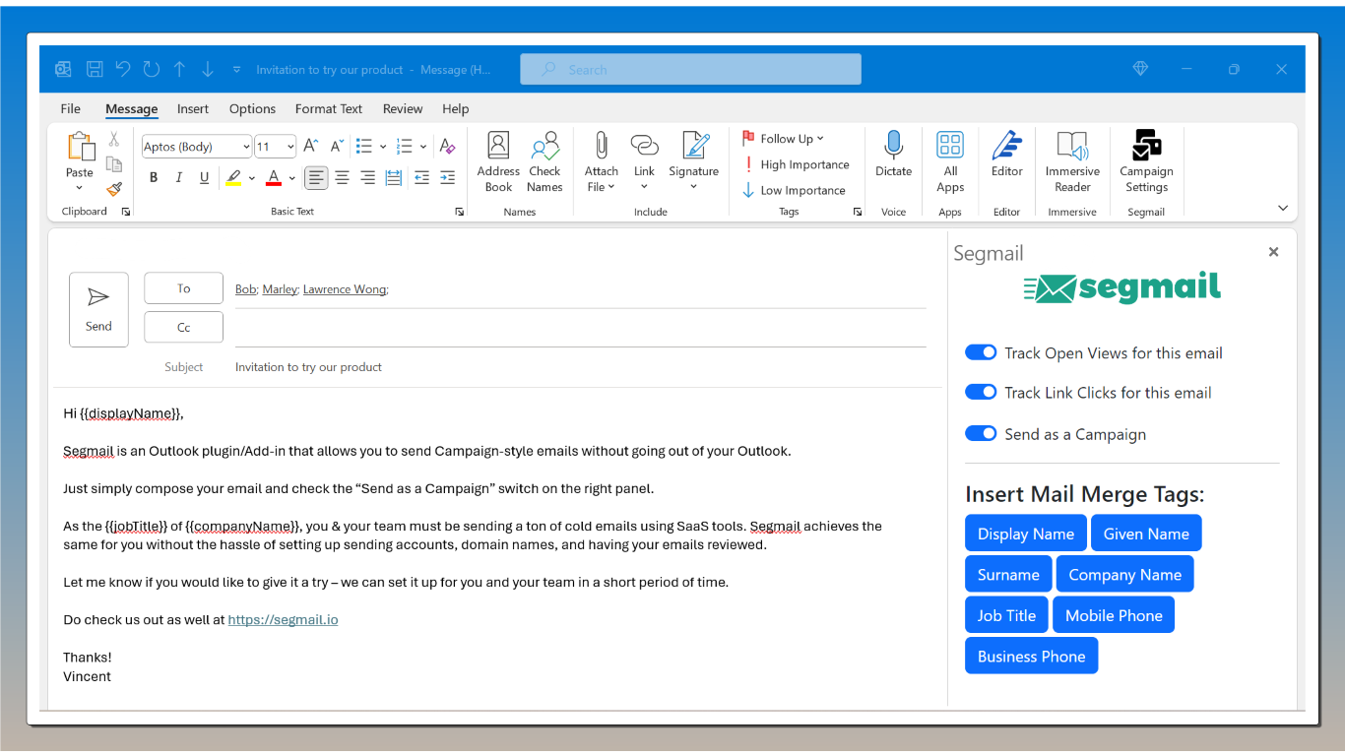Center-align the paragraph text
Image resolution: width=1345 pixels, height=756 pixels.
coord(342,177)
